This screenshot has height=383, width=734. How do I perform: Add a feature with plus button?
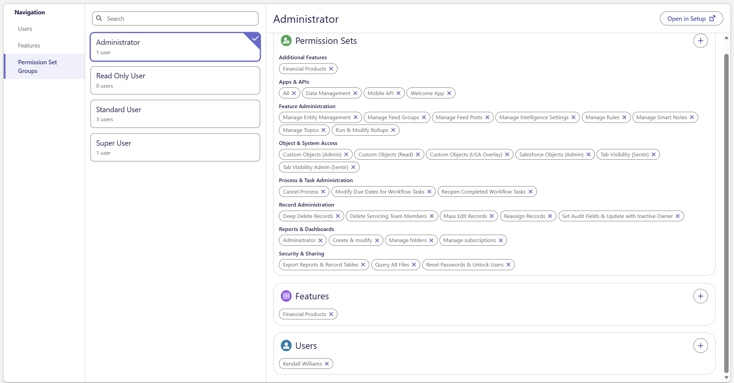700,296
